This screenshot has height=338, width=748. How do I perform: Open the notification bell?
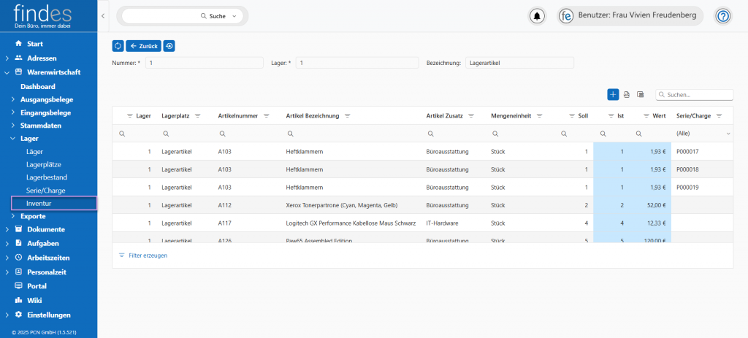point(538,16)
